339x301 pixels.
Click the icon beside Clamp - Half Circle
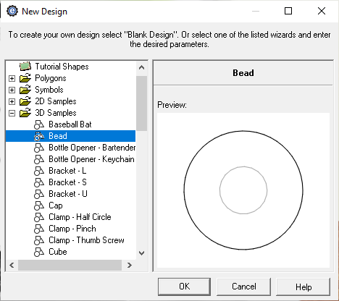pos(39,217)
